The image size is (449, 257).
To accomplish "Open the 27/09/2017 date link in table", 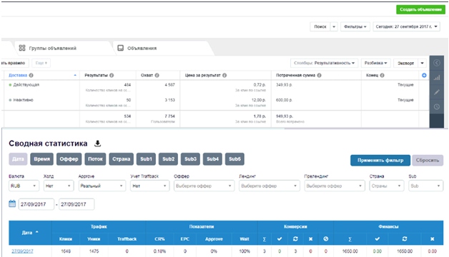I will 22,251.
